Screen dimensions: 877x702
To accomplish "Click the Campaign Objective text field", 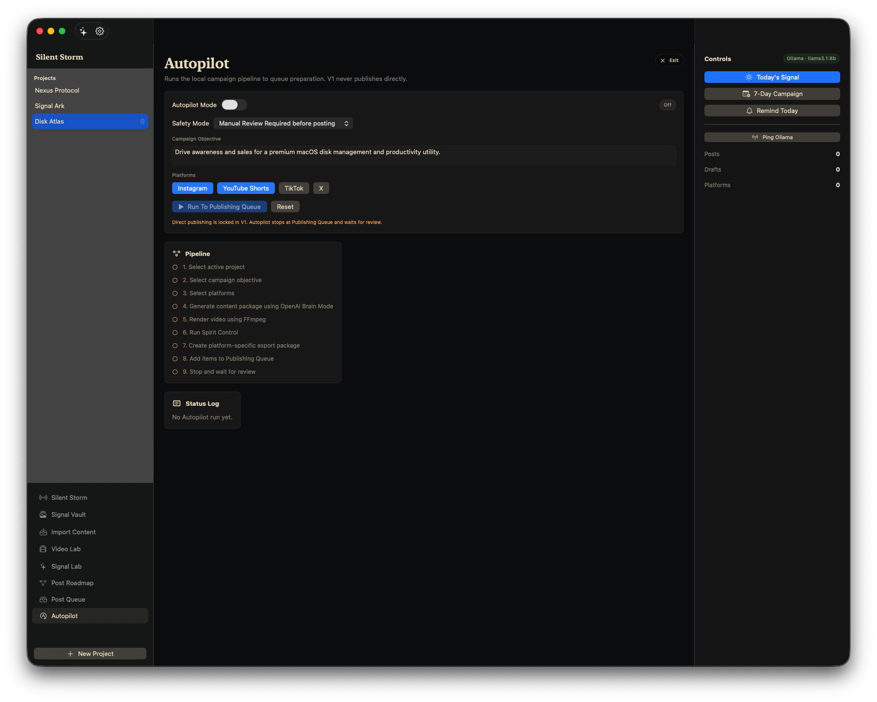I will coord(424,156).
